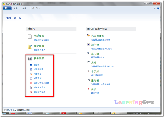Click the 建立新的空白圖片 description text
Screen dimensions: 164x117
pos(41,40)
